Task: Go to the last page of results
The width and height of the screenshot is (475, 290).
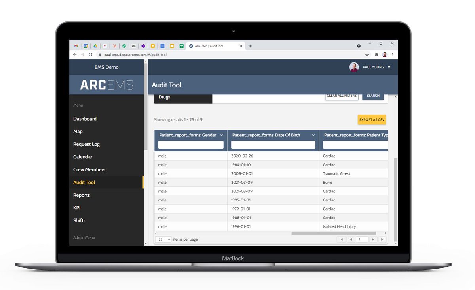Action: [x=382, y=239]
